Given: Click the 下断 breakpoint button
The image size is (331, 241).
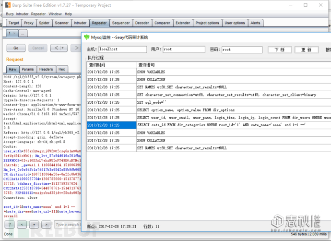Looking at the screenshot, I should click(280, 49).
